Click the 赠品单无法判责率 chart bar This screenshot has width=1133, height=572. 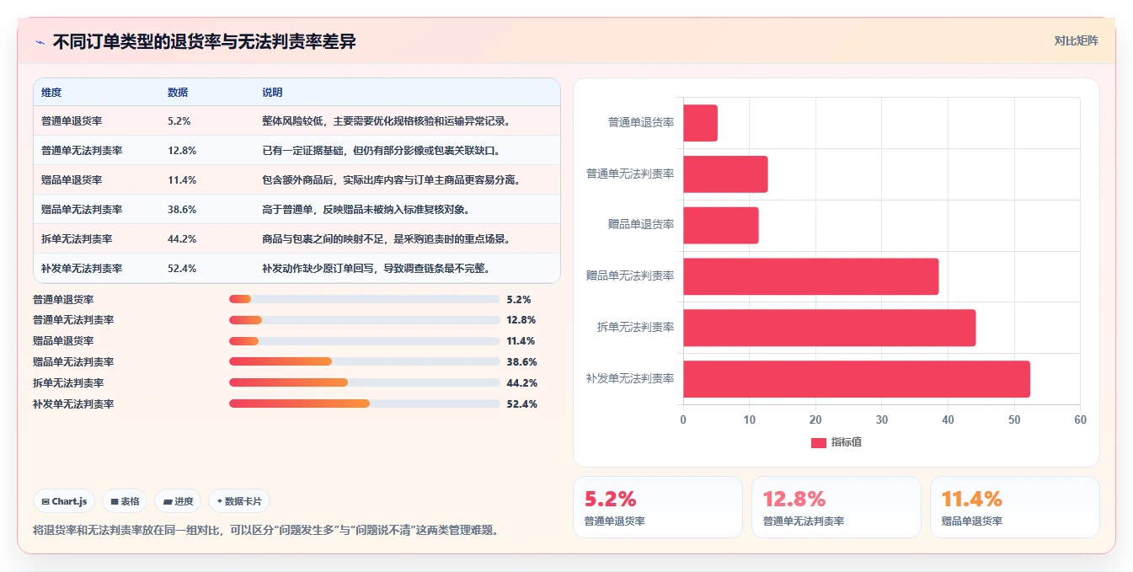click(x=811, y=276)
